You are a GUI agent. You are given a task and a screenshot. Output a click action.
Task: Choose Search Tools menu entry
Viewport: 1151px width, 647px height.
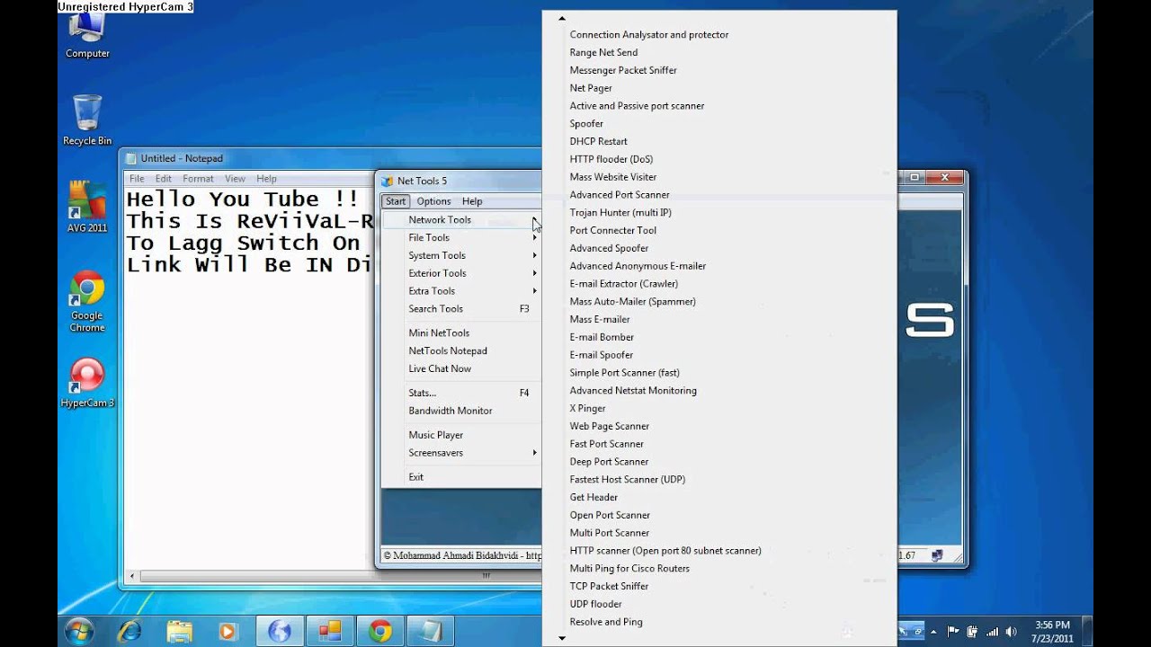(461, 309)
